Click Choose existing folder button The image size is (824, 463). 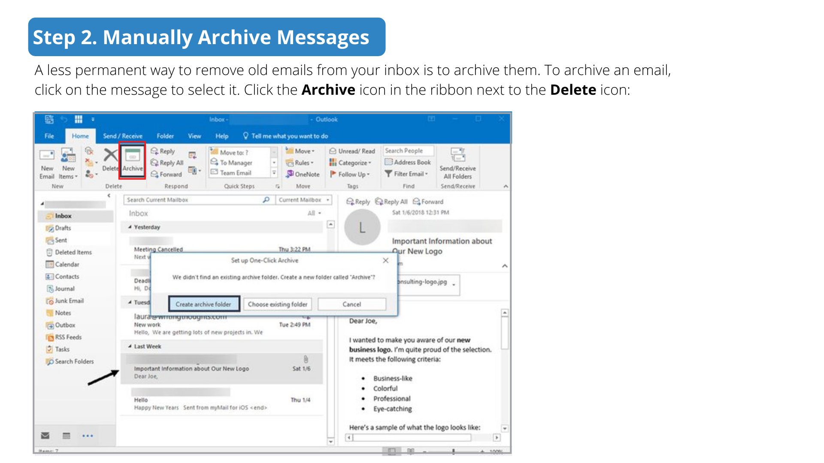click(277, 304)
